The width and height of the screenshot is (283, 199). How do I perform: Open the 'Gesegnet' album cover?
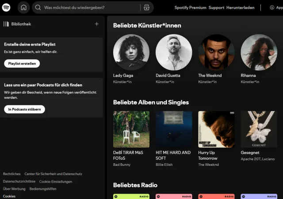[259, 129]
